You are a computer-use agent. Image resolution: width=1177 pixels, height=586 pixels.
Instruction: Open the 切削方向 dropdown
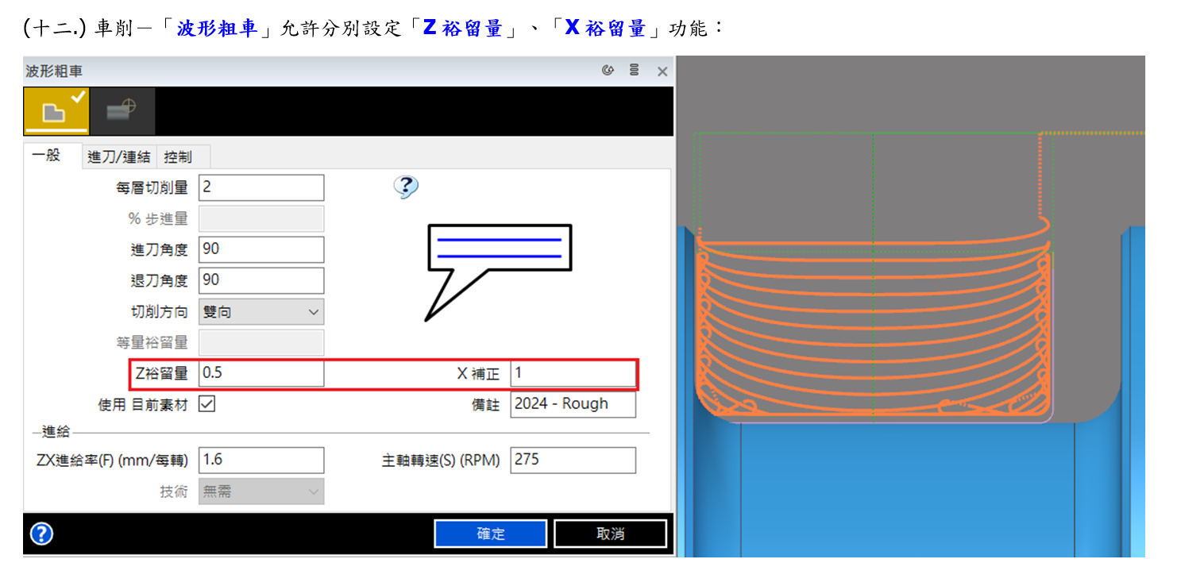tap(261, 311)
